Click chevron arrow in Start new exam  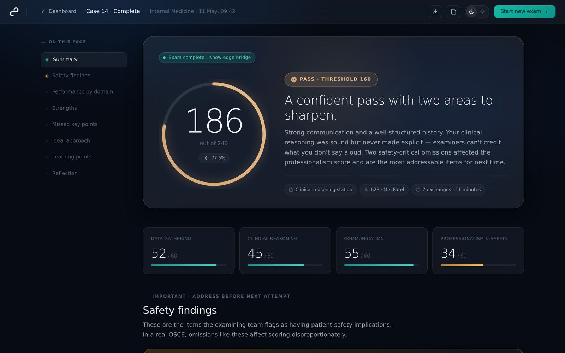click(547, 12)
